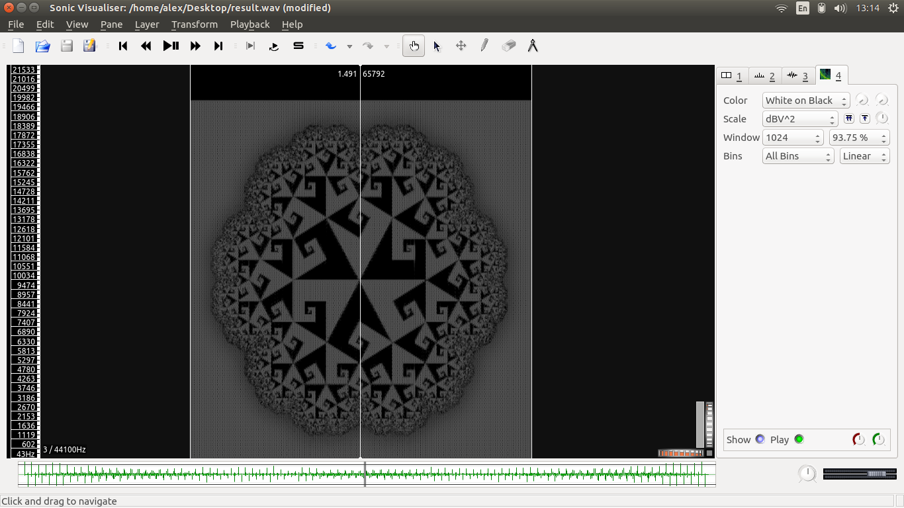Image resolution: width=904 pixels, height=508 pixels.
Task: Select the Draw pencil tool
Action: (484, 46)
